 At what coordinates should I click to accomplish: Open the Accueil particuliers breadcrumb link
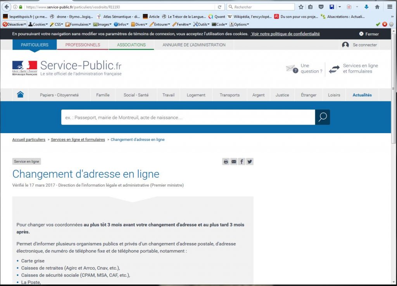[x=29, y=139]
